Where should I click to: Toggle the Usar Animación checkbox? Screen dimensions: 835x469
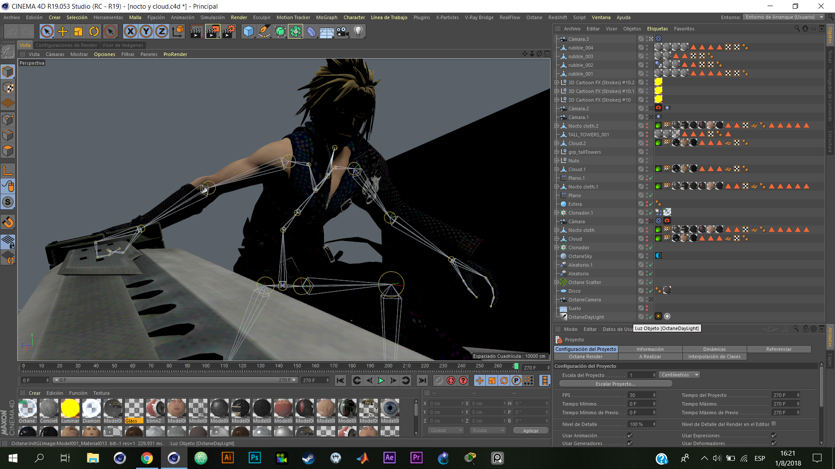[630, 435]
